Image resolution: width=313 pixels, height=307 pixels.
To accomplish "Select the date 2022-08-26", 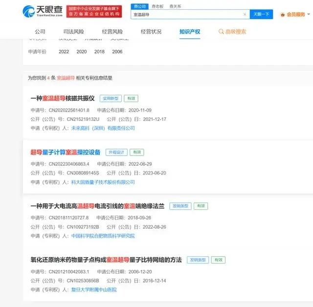I will [155, 227].
